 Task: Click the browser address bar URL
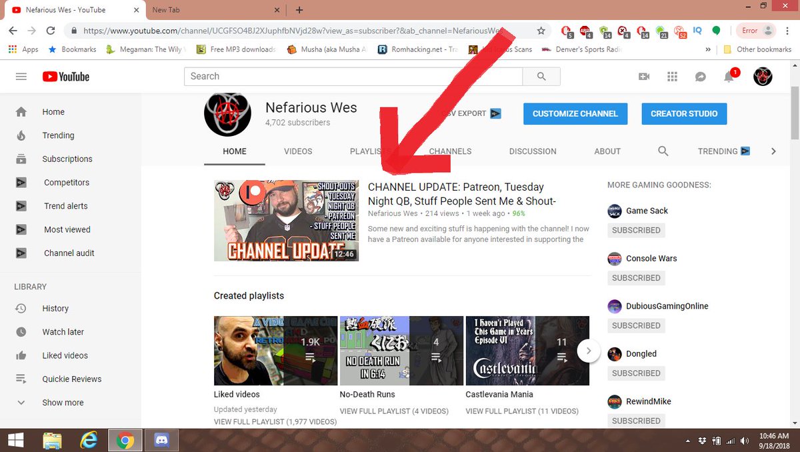coord(293,31)
